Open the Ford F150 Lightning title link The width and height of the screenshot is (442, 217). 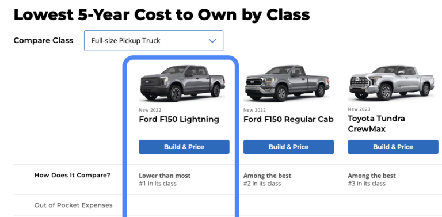click(x=179, y=120)
